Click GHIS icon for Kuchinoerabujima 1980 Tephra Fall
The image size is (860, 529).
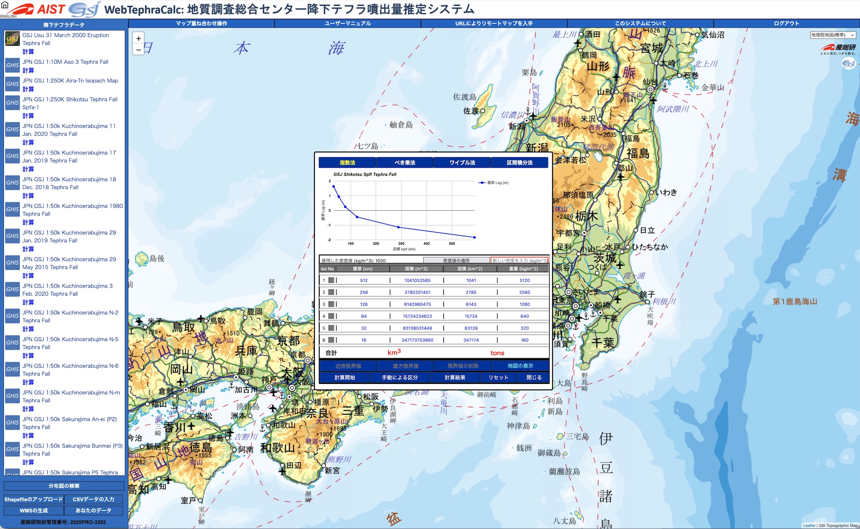pyautogui.click(x=13, y=209)
